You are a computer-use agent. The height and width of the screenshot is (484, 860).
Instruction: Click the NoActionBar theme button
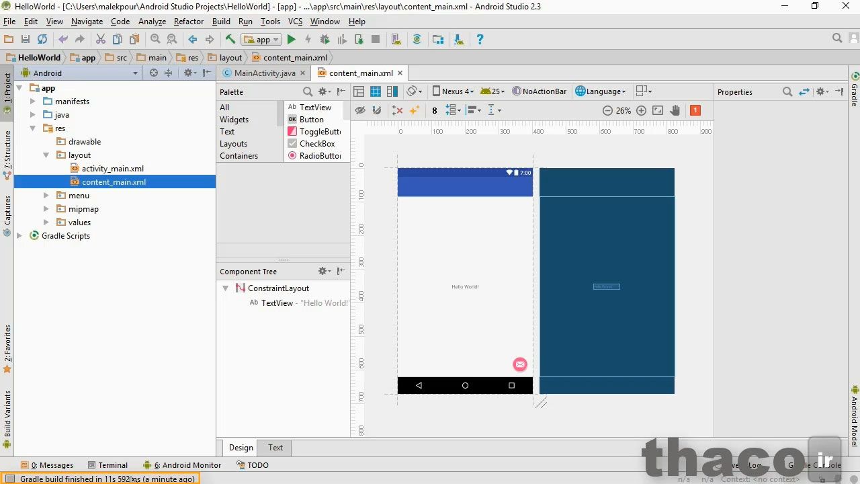pyautogui.click(x=540, y=91)
